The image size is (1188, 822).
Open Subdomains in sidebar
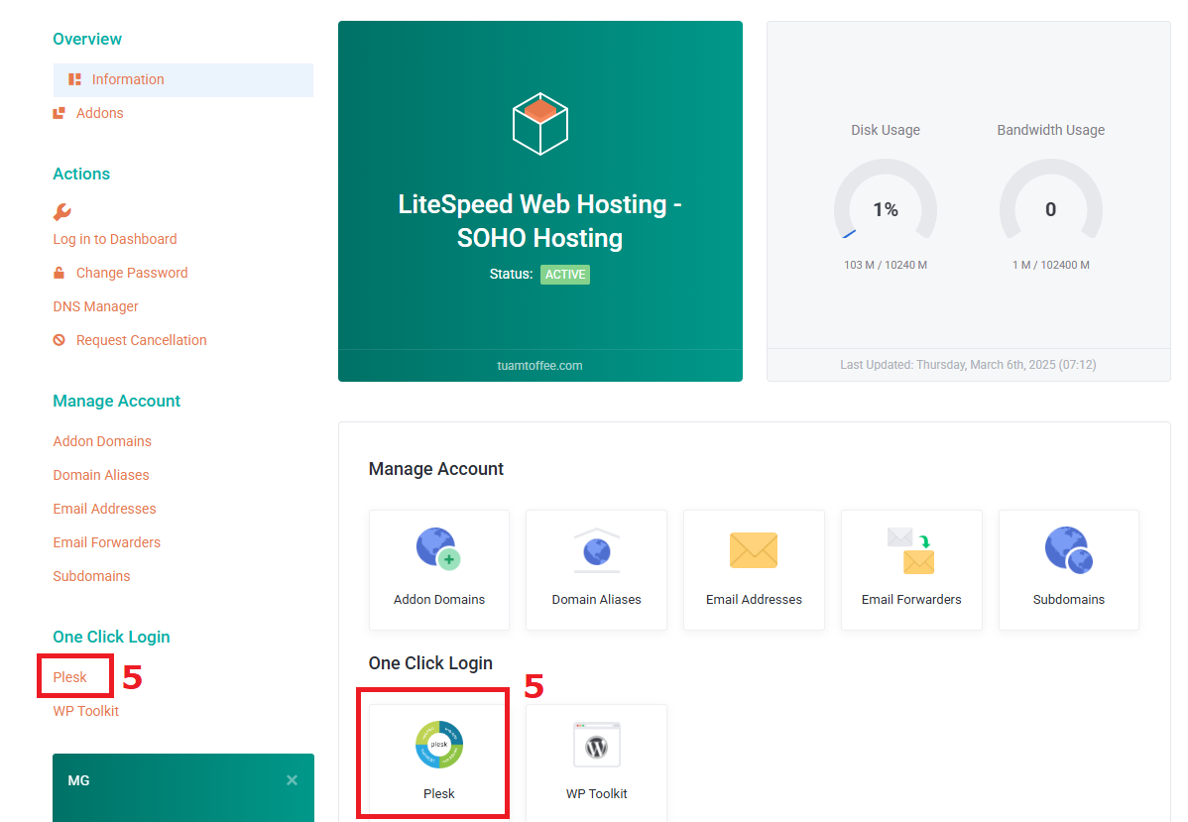click(x=91, y=576)
